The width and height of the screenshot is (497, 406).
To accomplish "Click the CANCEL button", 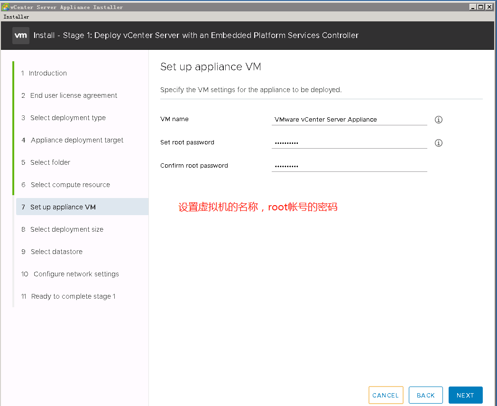I will point(386,395).
